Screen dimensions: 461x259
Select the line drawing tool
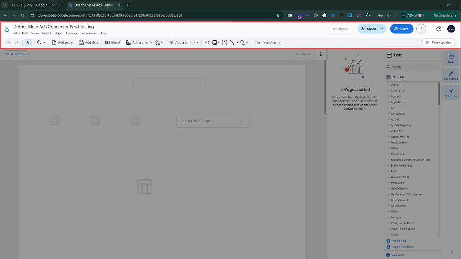point(232,42)
